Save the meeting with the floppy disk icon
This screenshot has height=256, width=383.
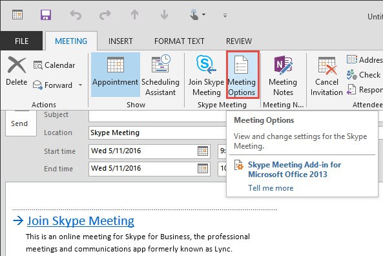point(46,15)
